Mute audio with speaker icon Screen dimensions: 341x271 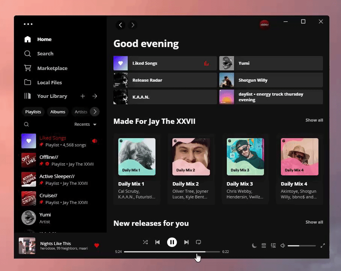(x=282, y=246)
